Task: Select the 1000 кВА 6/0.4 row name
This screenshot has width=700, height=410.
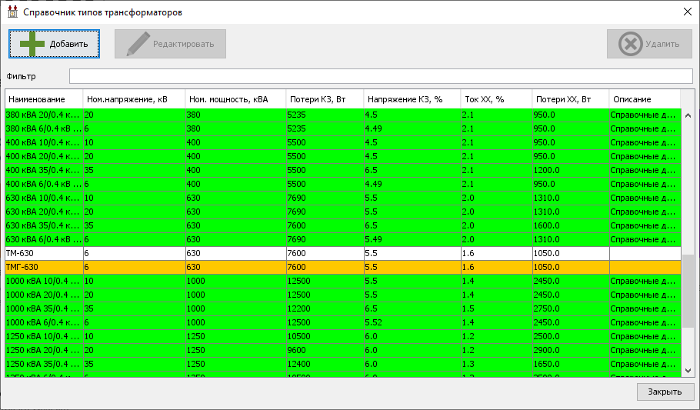Action: coord(44,322)
